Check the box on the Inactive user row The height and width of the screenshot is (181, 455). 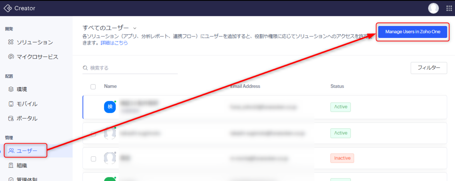coord(93,159)
